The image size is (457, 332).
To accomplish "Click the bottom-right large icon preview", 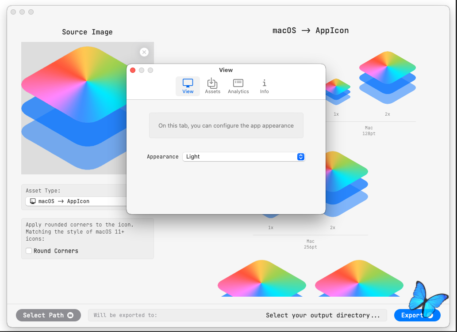I will (x=359, y=278).
